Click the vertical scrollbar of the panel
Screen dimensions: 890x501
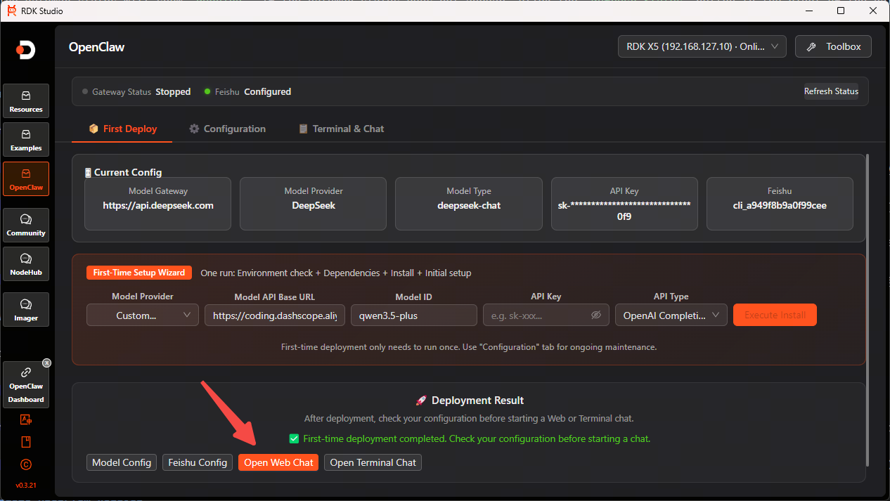(868, 310)
